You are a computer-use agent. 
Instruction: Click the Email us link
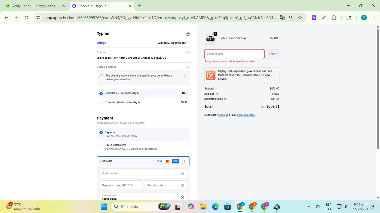tap(223, 115)
